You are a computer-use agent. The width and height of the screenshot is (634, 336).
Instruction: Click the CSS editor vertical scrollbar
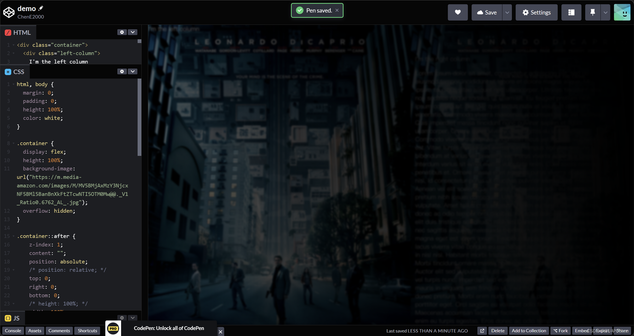(139, 117)
